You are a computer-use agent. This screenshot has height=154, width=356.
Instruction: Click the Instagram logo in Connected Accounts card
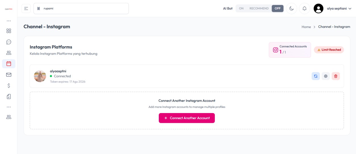[x=276, y=50]
